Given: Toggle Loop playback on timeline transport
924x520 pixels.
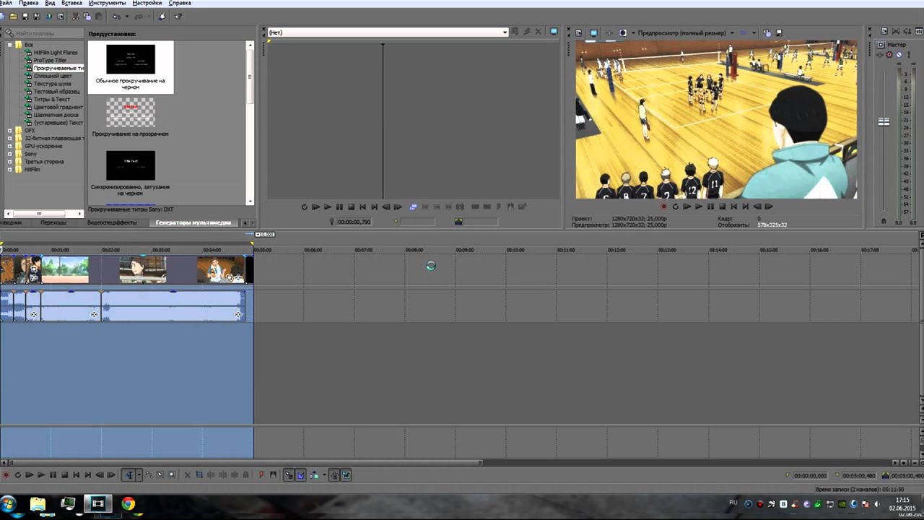Looking at the screenshot, I should point(18,474).
